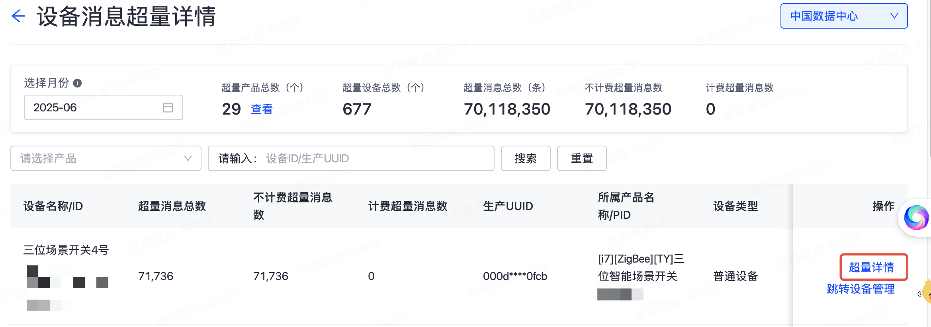Select the 普通设备 cell
This screenshot has height=327, width=931.
735,276
